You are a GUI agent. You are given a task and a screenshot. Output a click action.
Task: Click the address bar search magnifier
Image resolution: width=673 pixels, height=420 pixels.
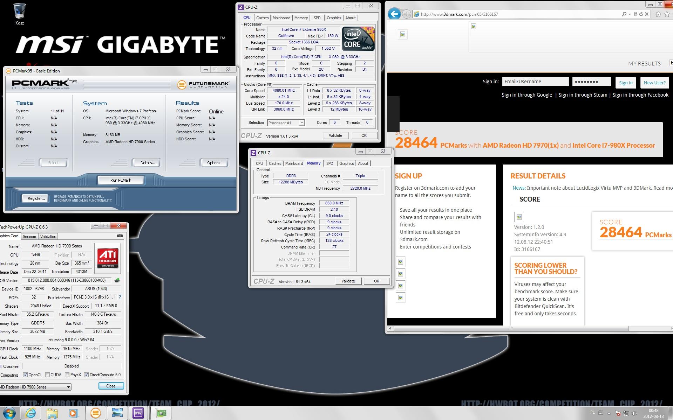point(624,14)
